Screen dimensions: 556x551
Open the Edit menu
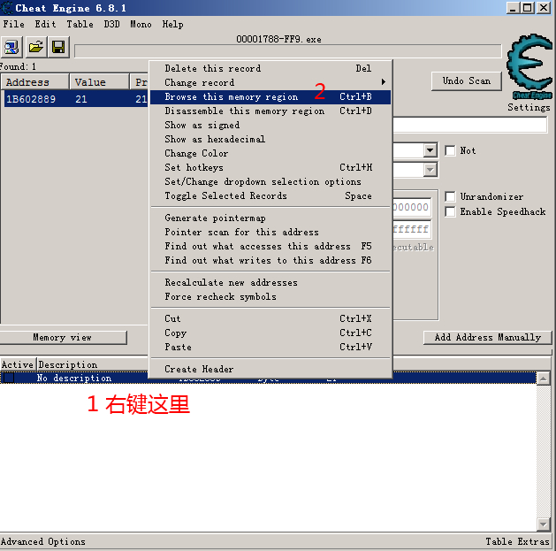click(45, 24)
